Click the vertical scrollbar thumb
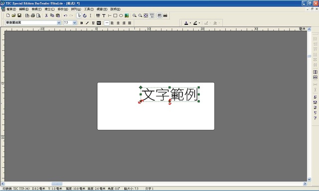The width and height of the screenshot is (319, 191). 309,56
